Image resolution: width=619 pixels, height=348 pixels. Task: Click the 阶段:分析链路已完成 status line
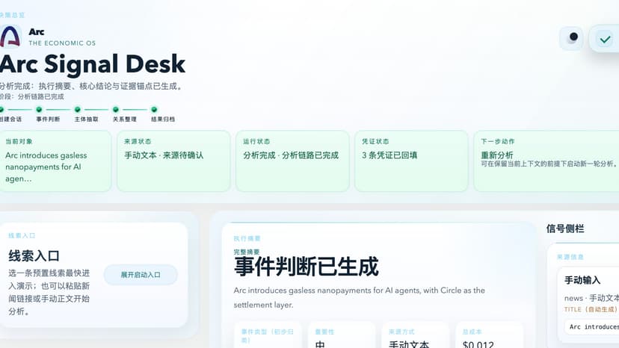tap(31, 96)
